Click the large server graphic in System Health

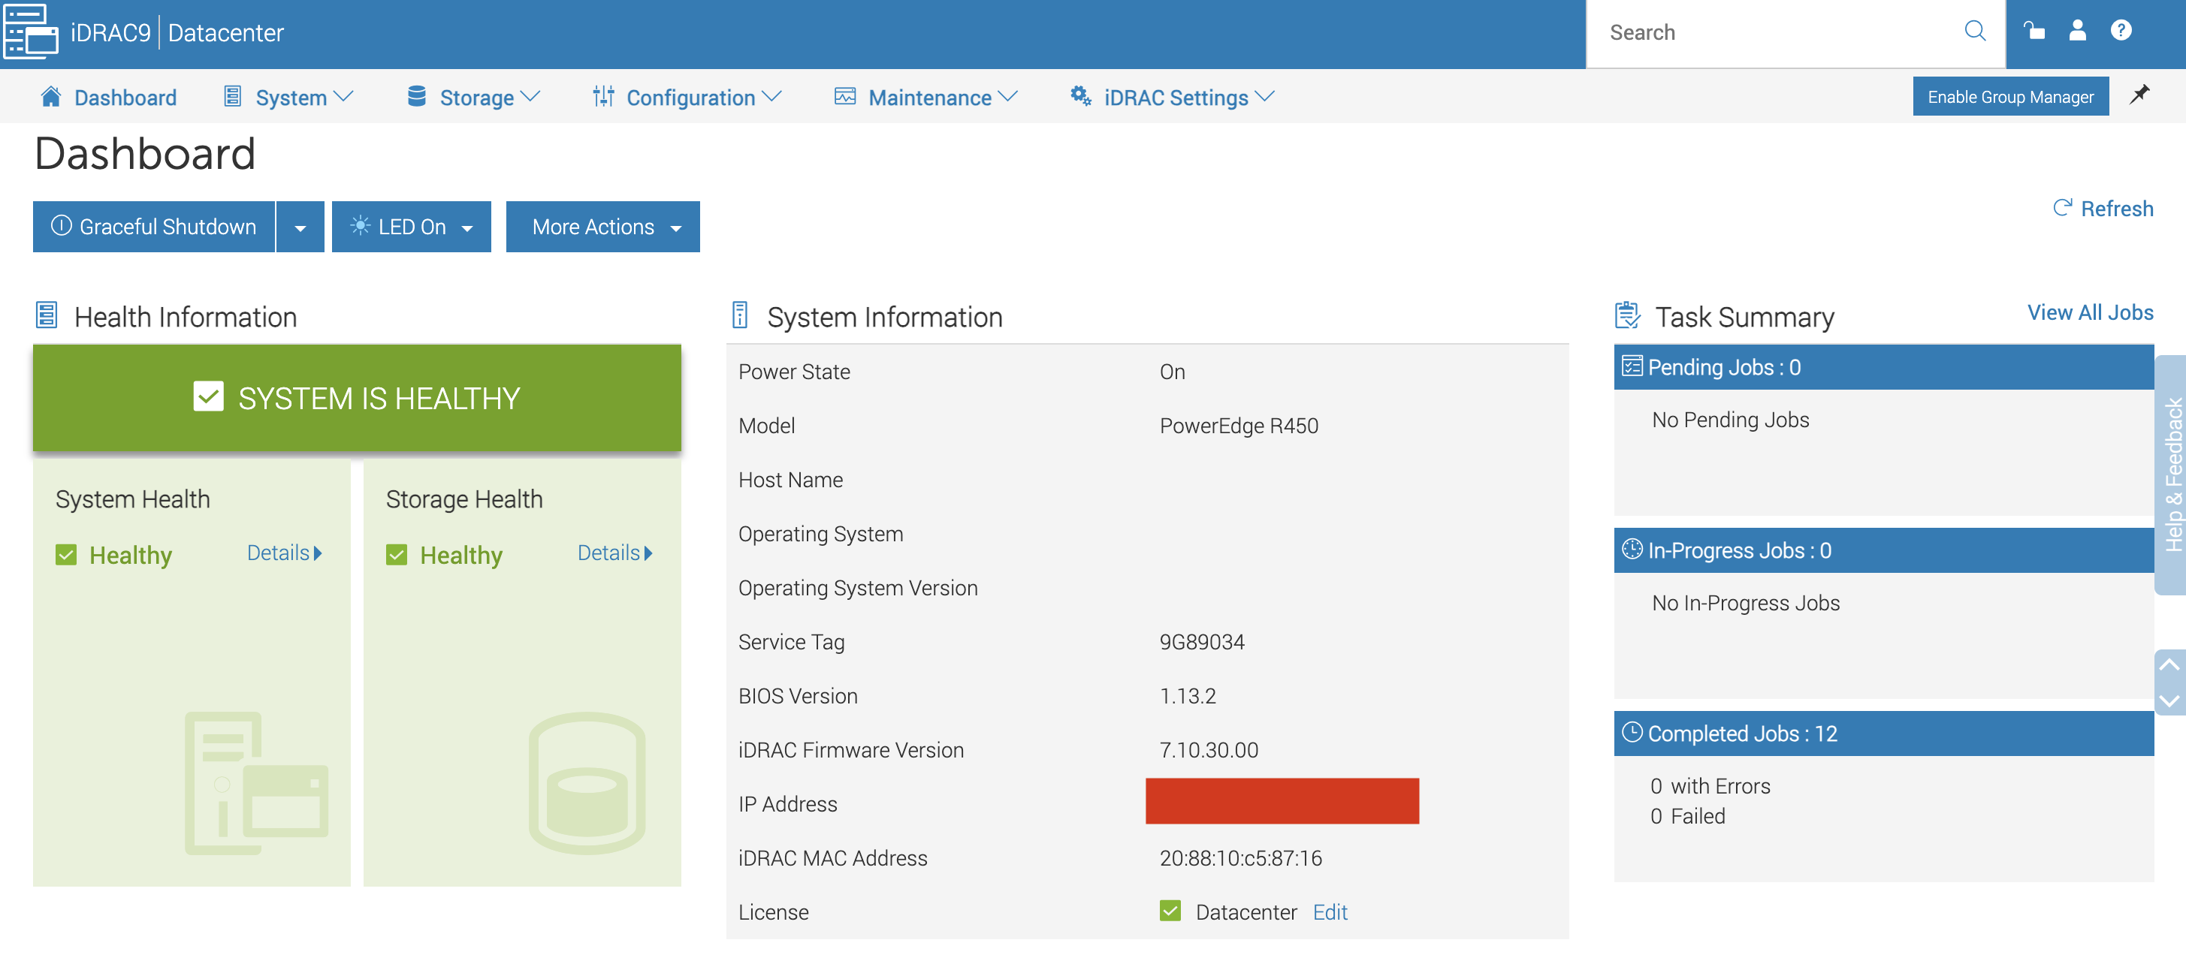click(256, 783)
